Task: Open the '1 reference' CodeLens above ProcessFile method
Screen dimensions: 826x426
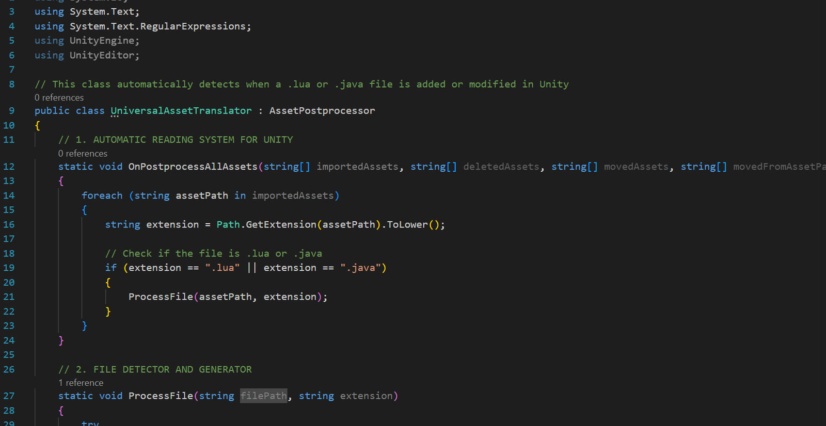Action: [x=81, y=383]
